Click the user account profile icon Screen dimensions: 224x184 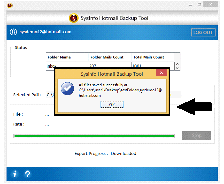tap(13, 32)
